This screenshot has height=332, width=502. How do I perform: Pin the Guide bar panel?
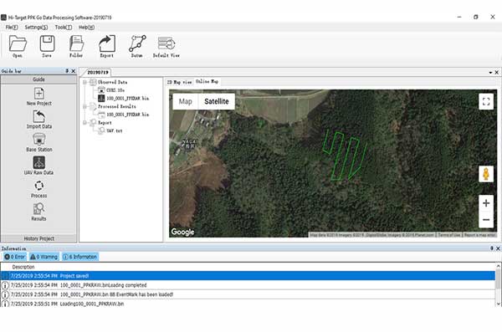67,71
